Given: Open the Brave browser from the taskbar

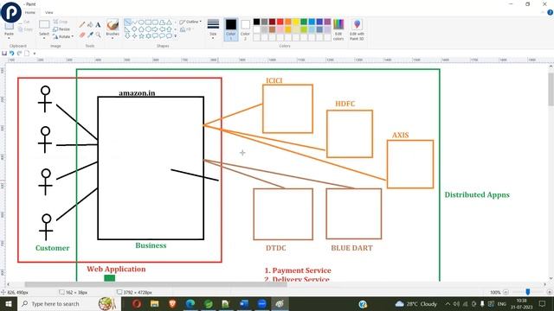Looking at the screenshot, I should coord(172,303).
